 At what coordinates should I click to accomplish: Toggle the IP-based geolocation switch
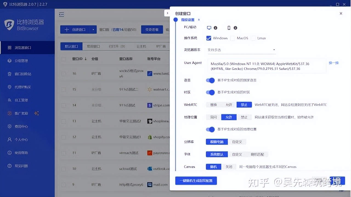(210, 129)
